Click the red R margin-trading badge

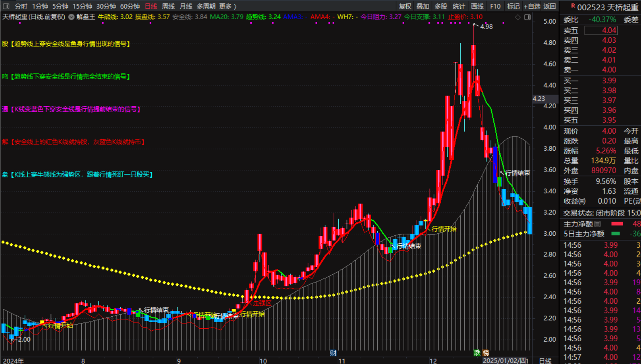(573, 6)
